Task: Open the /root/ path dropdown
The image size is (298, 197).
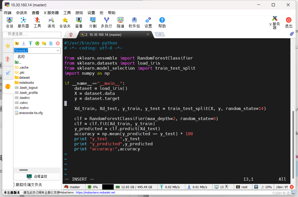Action: point(58,50)
